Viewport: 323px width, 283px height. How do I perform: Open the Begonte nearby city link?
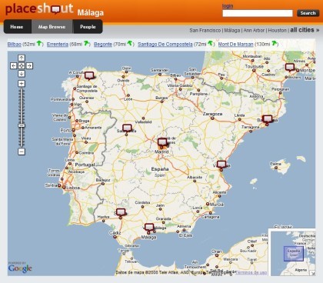[x=103, y=44]
